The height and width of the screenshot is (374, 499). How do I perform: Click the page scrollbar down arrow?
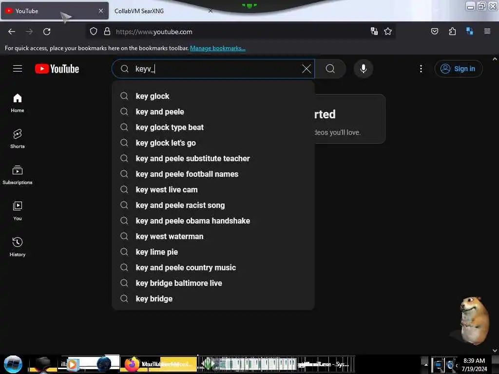point(495,351)
